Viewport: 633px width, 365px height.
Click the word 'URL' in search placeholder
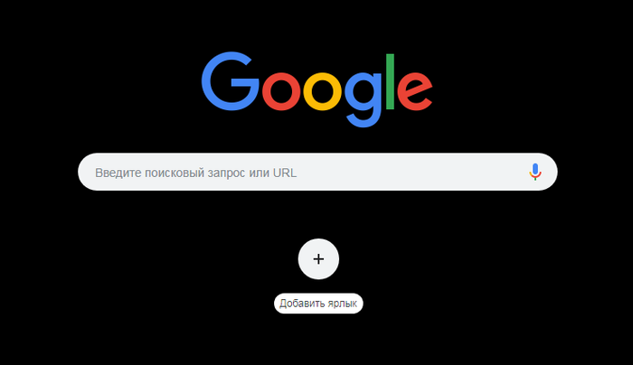coord(285,173)
